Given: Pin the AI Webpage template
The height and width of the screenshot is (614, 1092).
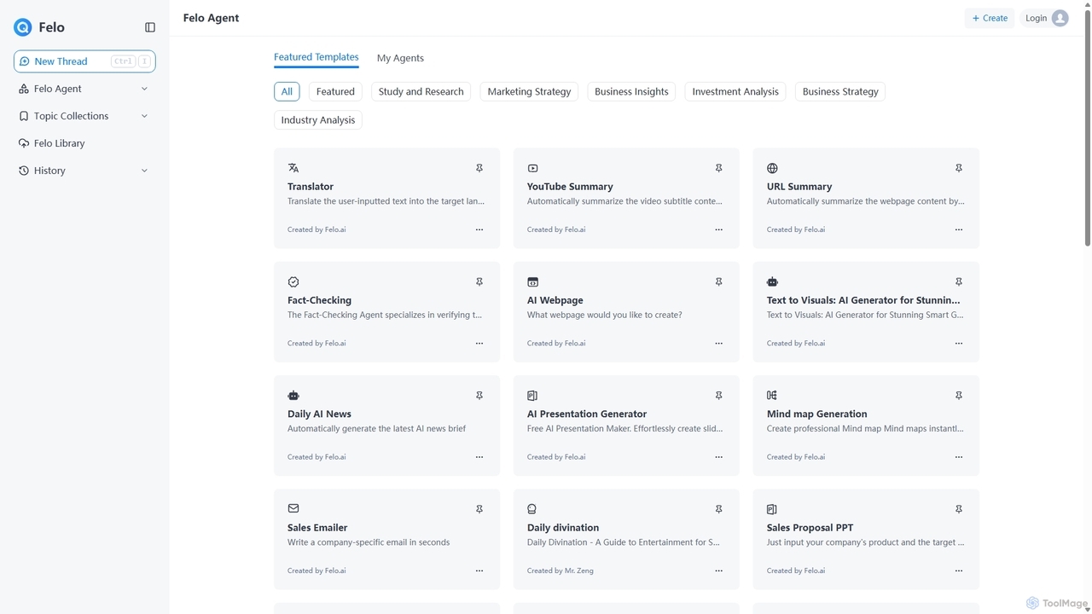Looking at the screenshot, I should [x=719, y=281].
